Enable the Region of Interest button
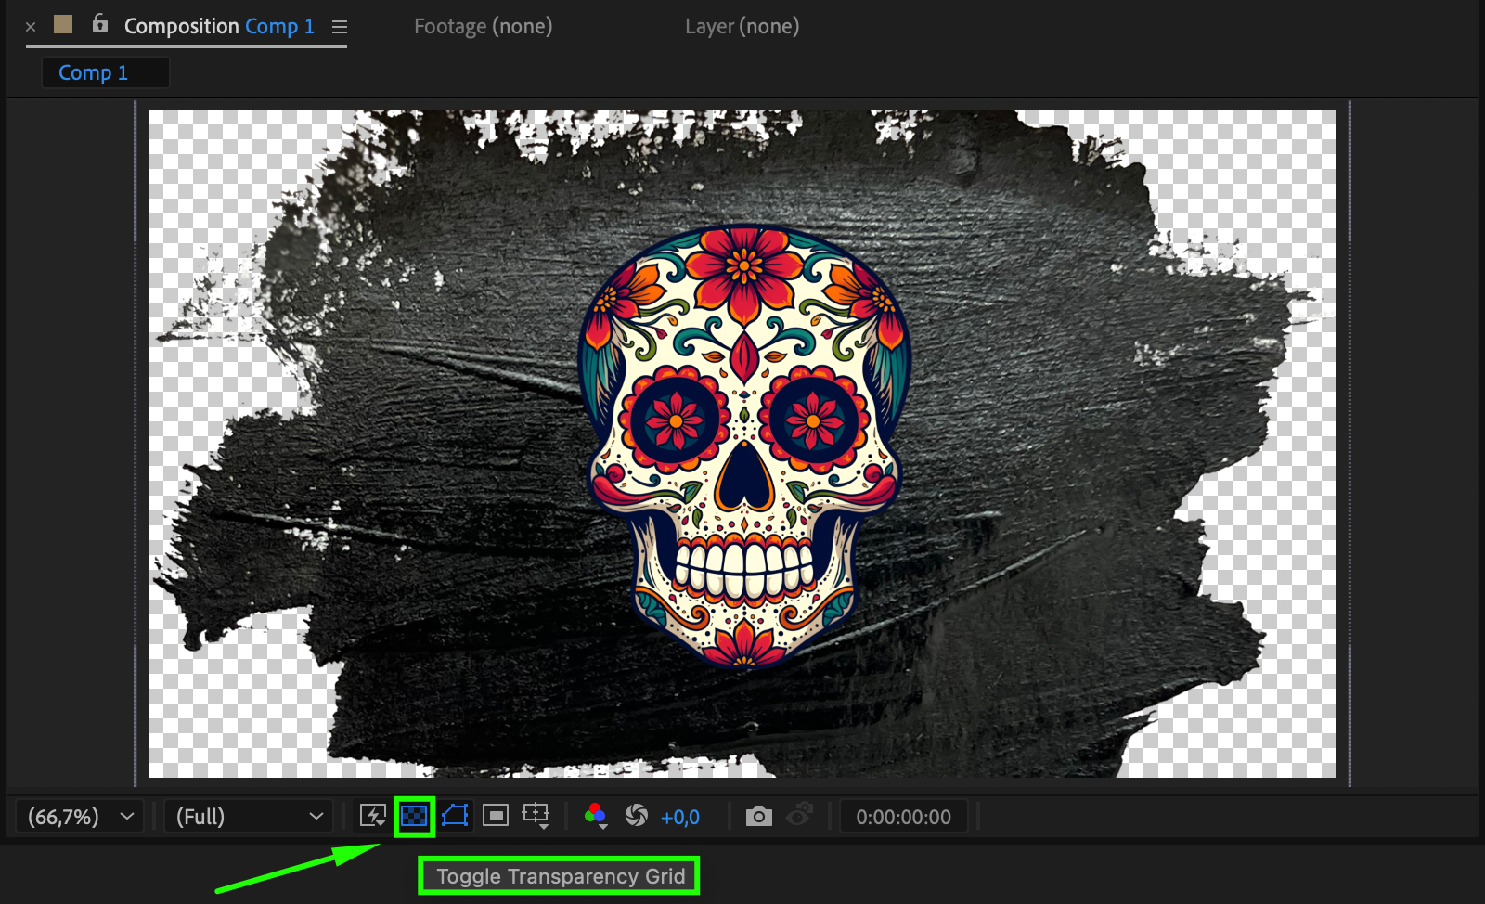 [496, 817]
